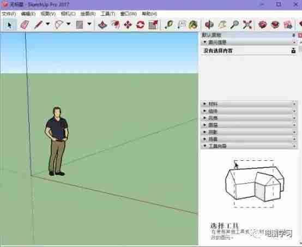302x247 pixels.
Task: Click the human figure in viewport
Action: click(x=57, y=141)
